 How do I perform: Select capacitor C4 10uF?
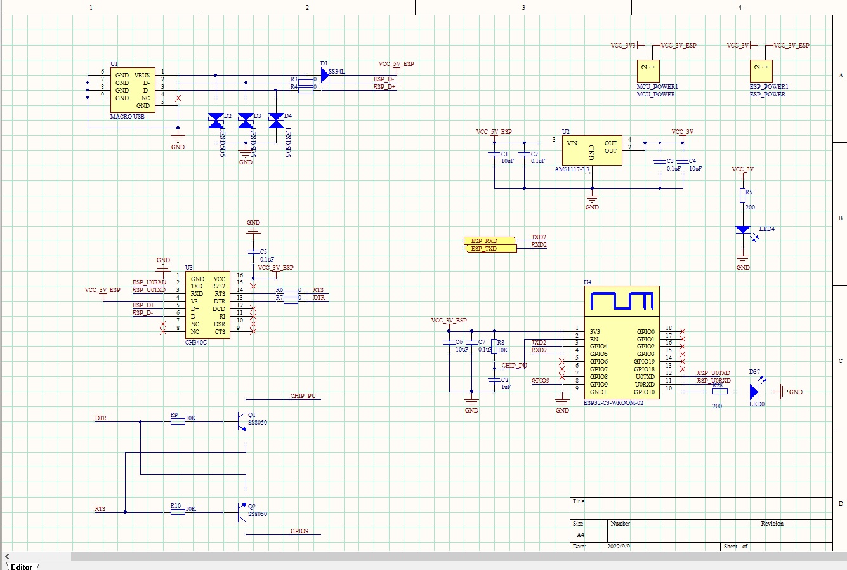[682, 162]
